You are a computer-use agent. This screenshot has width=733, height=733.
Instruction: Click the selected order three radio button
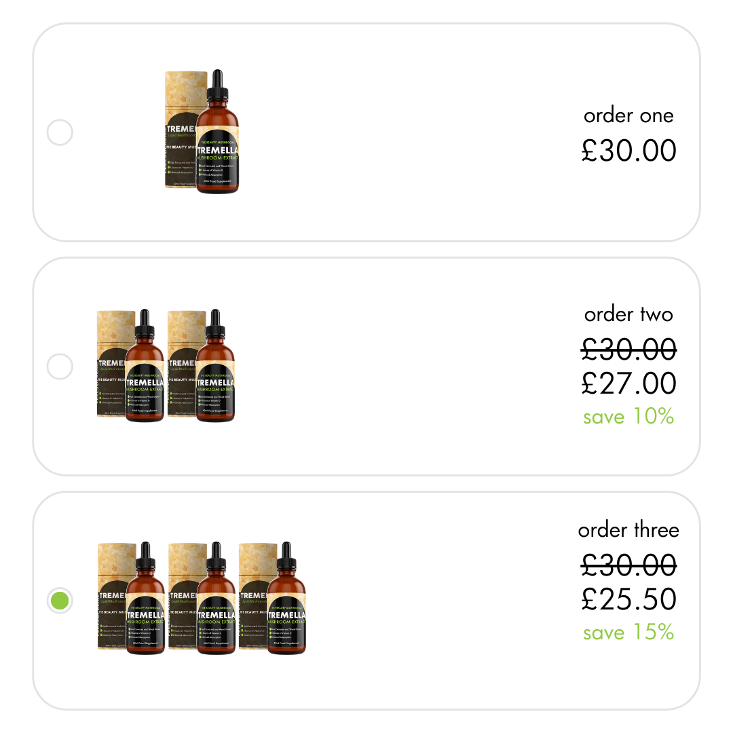click(60, 601)
